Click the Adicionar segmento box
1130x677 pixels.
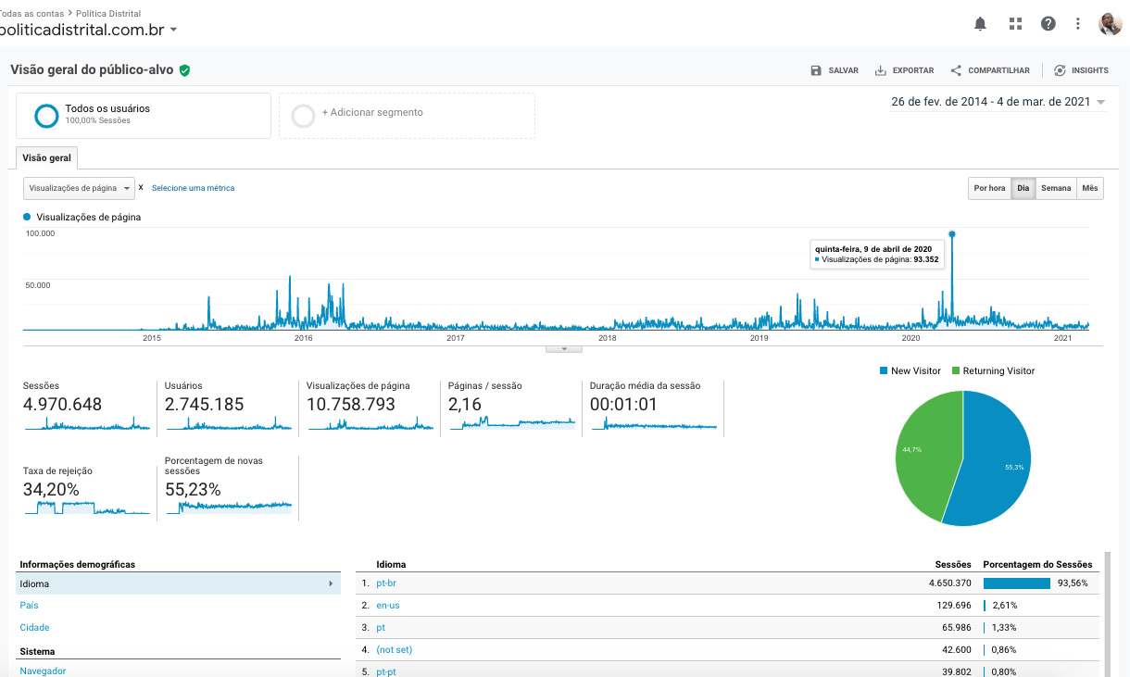(407, 115)
